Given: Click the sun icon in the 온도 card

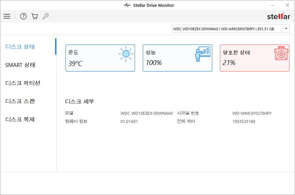Looking at the screenshot, I should tap(125, 54).
